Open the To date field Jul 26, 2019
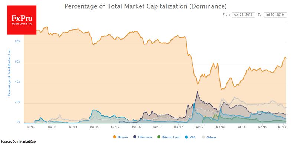Screen dimensions: 297x144 click(x=275, y=15)
